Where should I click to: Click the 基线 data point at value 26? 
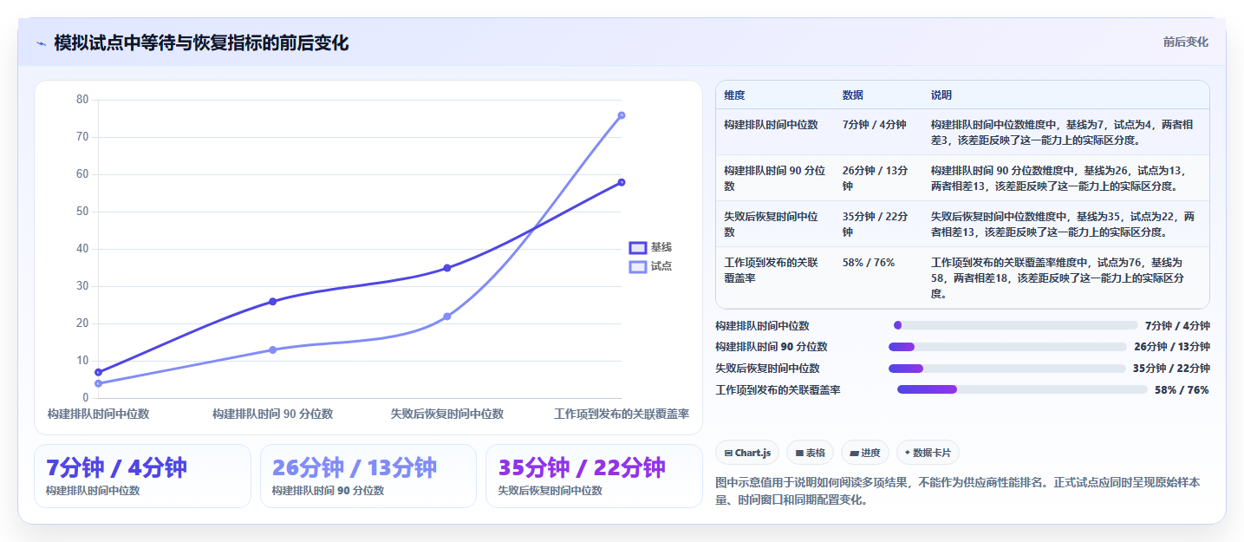coord(272,302)
